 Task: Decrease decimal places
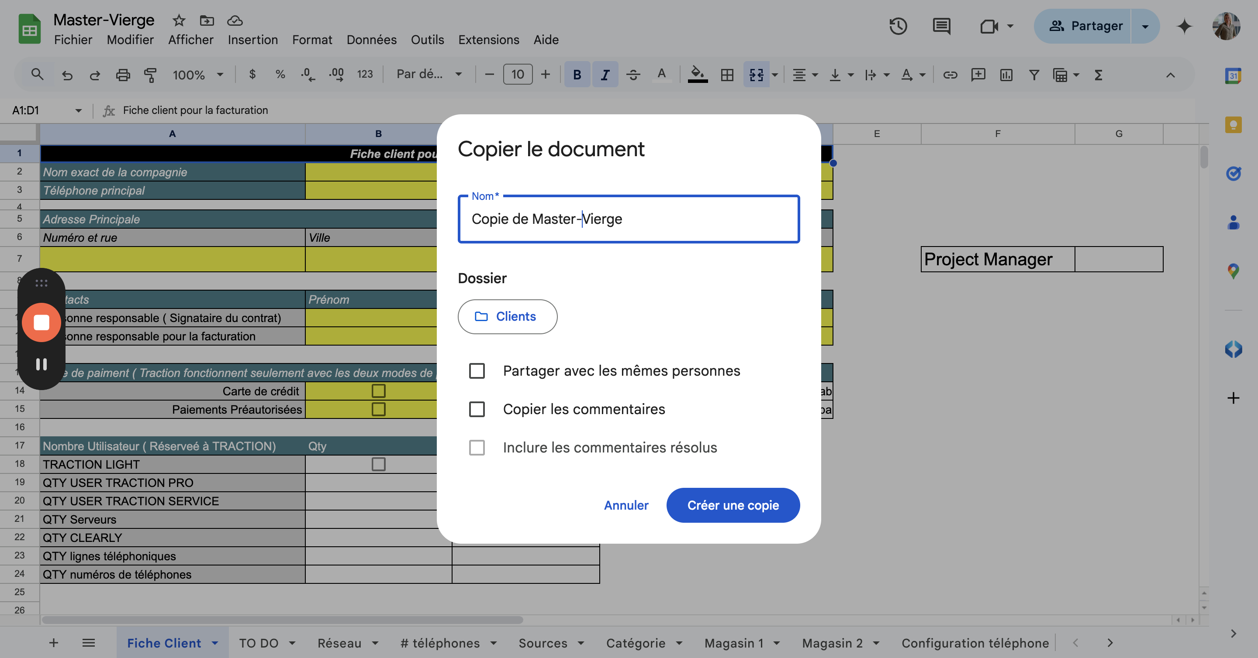coord(308,75)
